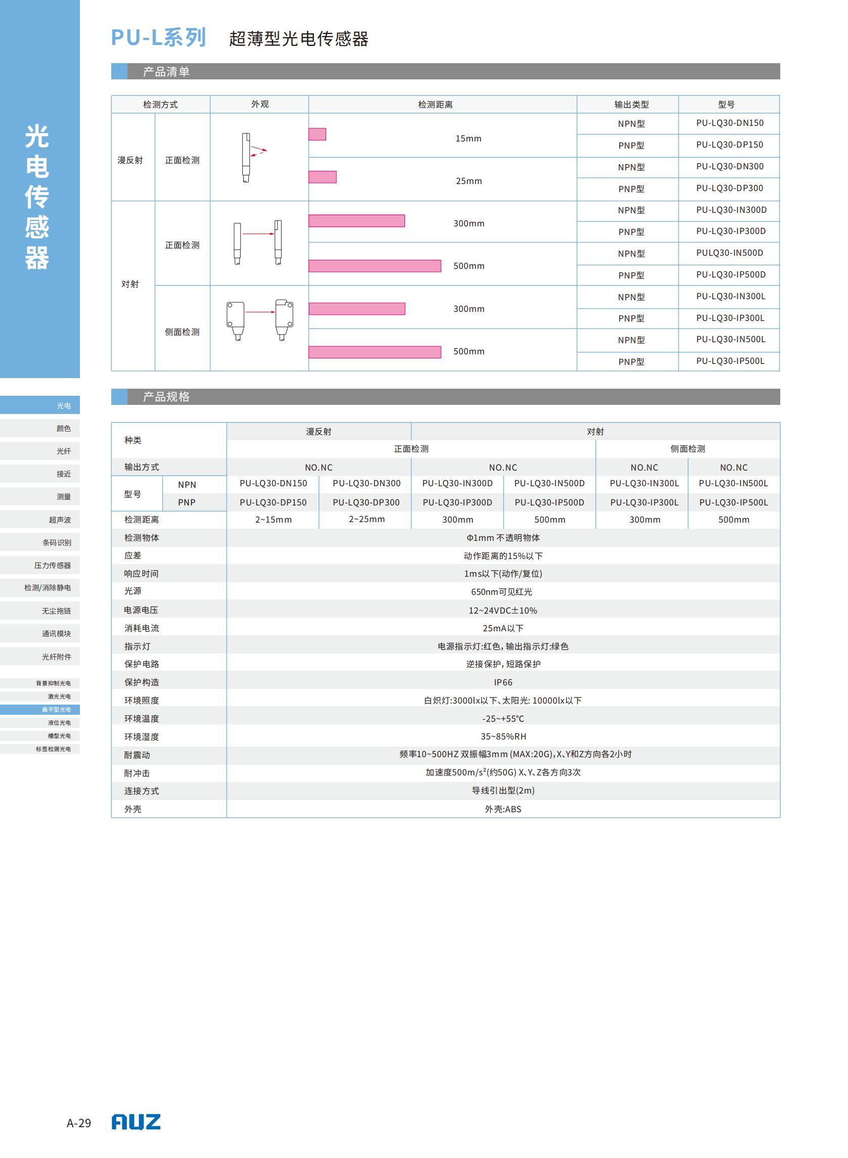The height and width of the screenshot is (1158, 848).
Task: Click model PU-LQ30-IP500D in the product list
Action: tap(731, 274)
